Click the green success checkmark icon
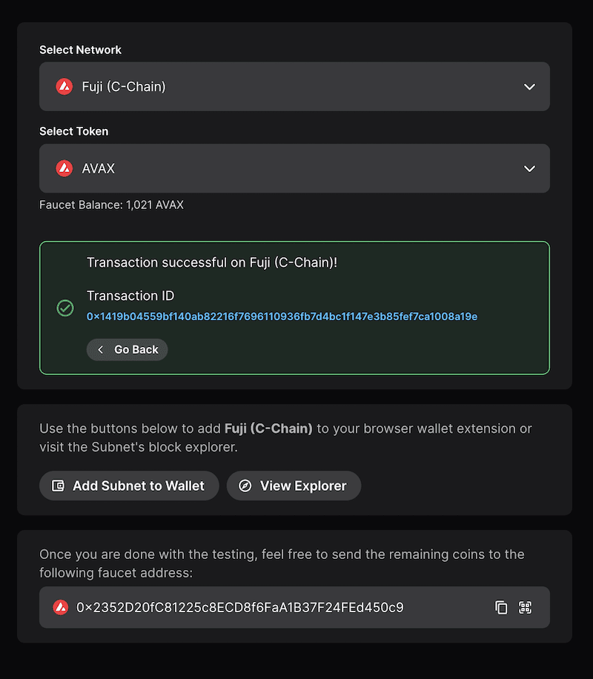Viewport: 593px width, 679px height. (x=64, y=308)
